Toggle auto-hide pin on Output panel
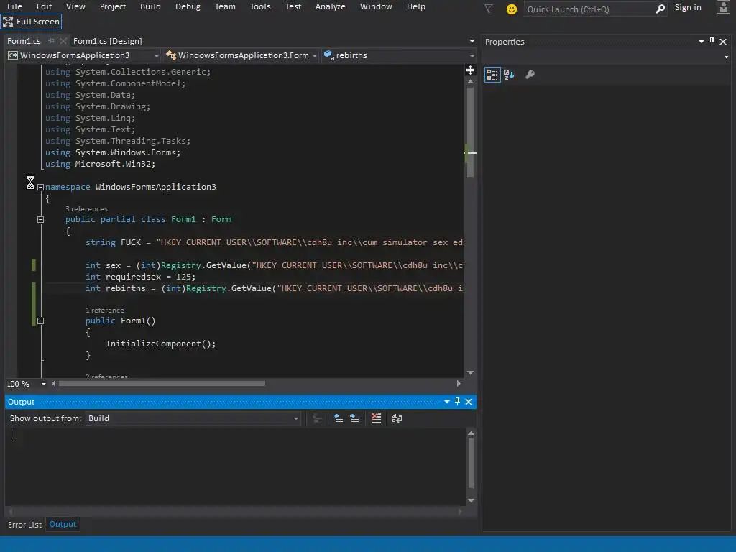The image size is (736, 552). tap(458, 402)
